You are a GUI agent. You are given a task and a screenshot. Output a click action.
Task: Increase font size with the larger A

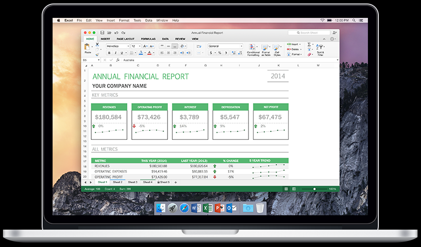tap(145, 46)
